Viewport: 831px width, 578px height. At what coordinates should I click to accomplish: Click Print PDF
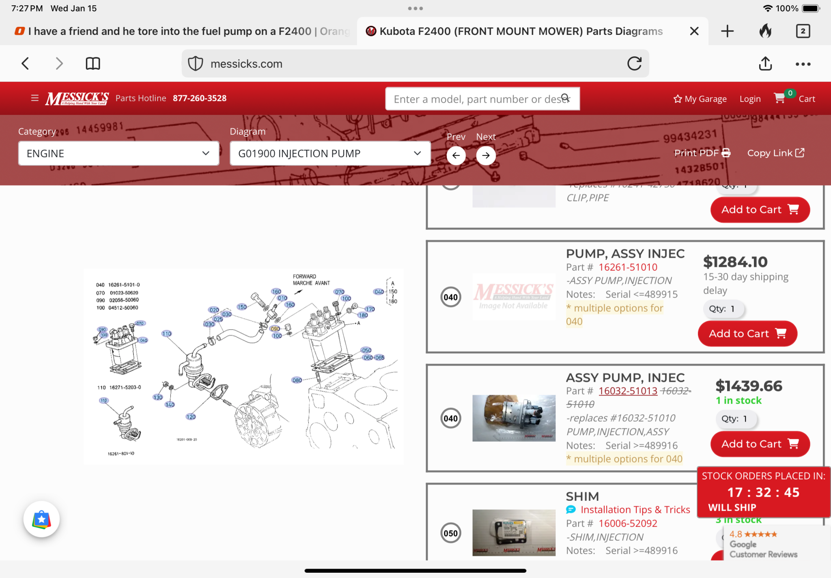coord(702,153)
